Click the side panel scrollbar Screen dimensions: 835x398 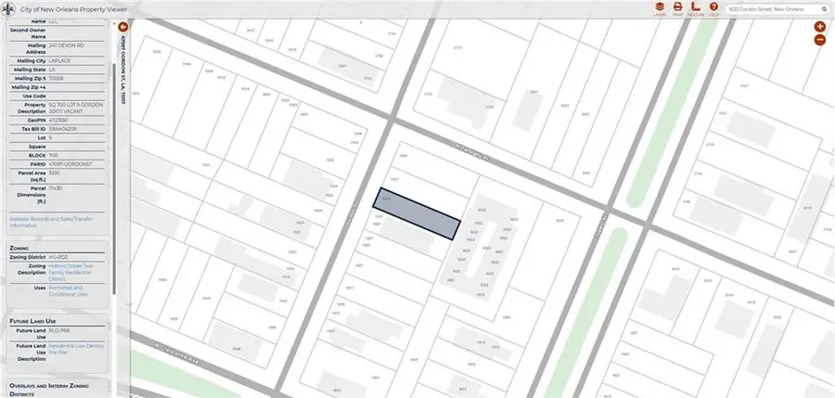(113, 178)
